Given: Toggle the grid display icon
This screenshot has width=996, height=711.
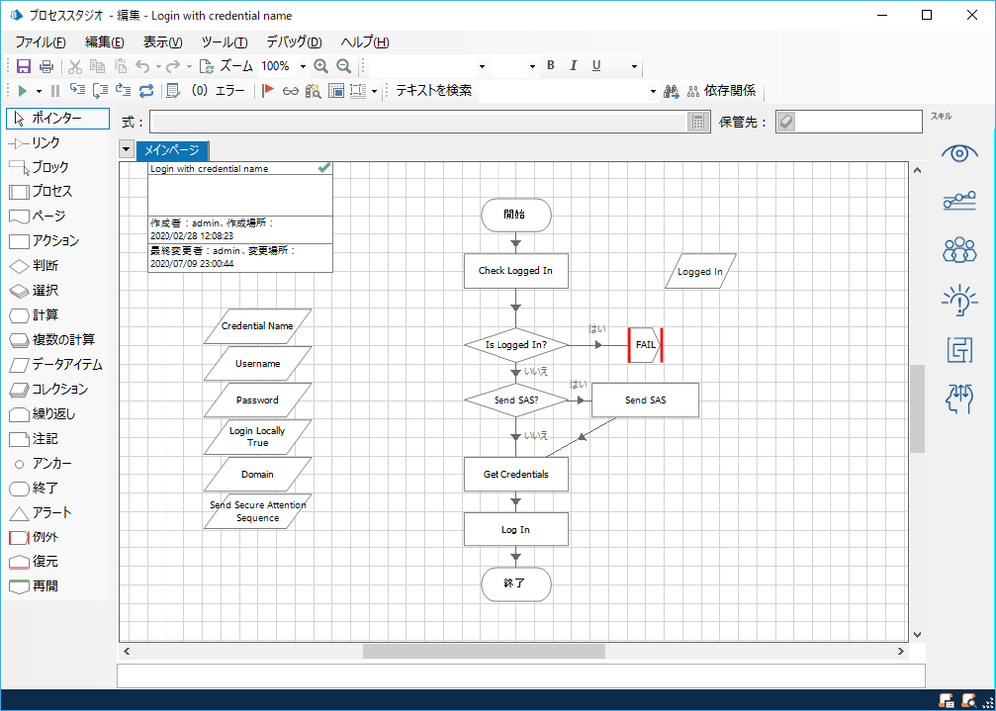Looking at the screenshot, I should pos(358,90).
